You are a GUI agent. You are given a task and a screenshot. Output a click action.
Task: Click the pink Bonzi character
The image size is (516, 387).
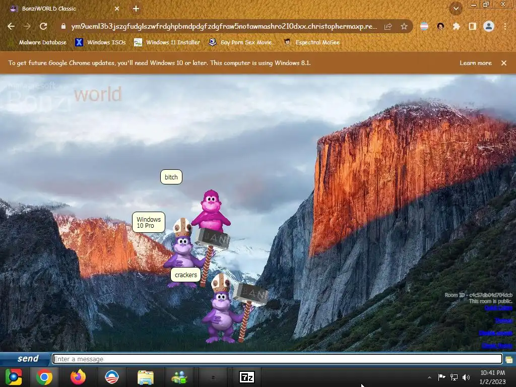[211, 211]
